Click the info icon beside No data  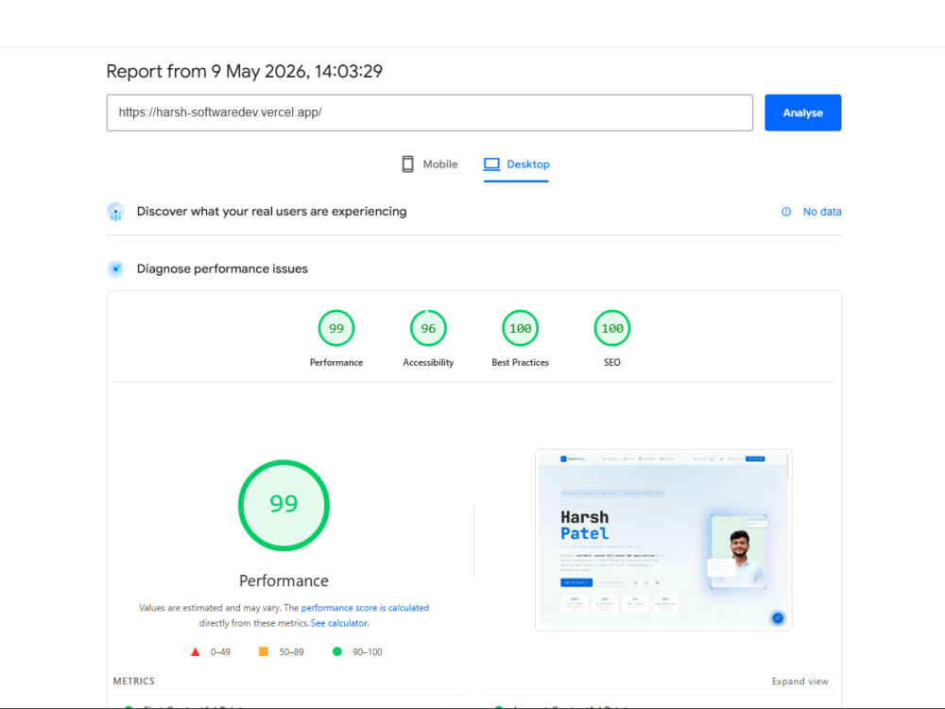point(786,212)
